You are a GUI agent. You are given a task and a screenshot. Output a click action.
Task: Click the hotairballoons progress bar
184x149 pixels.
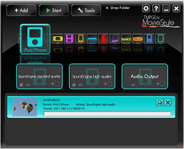(107, 114)
